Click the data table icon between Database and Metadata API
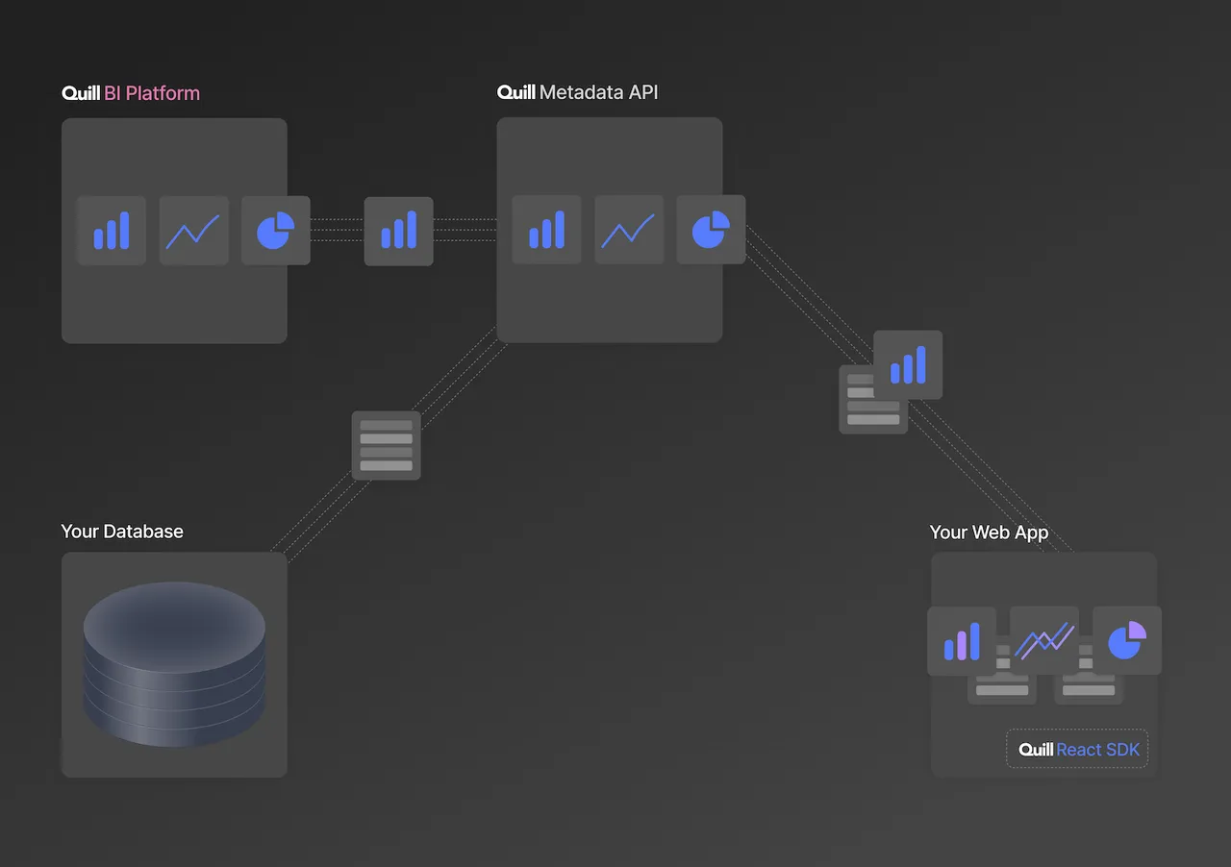1231x867 pixels. click(386, 445)
